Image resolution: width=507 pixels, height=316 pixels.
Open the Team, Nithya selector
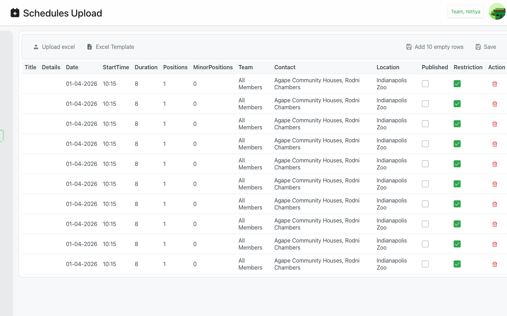pos(466,11)
